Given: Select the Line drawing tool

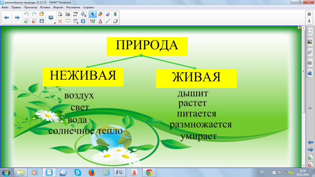Looking at the screenshot, I should point(108,21).
